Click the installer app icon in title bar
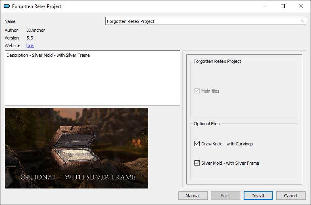The width and height of the screenshot is (311, 205). pos(6,6)
